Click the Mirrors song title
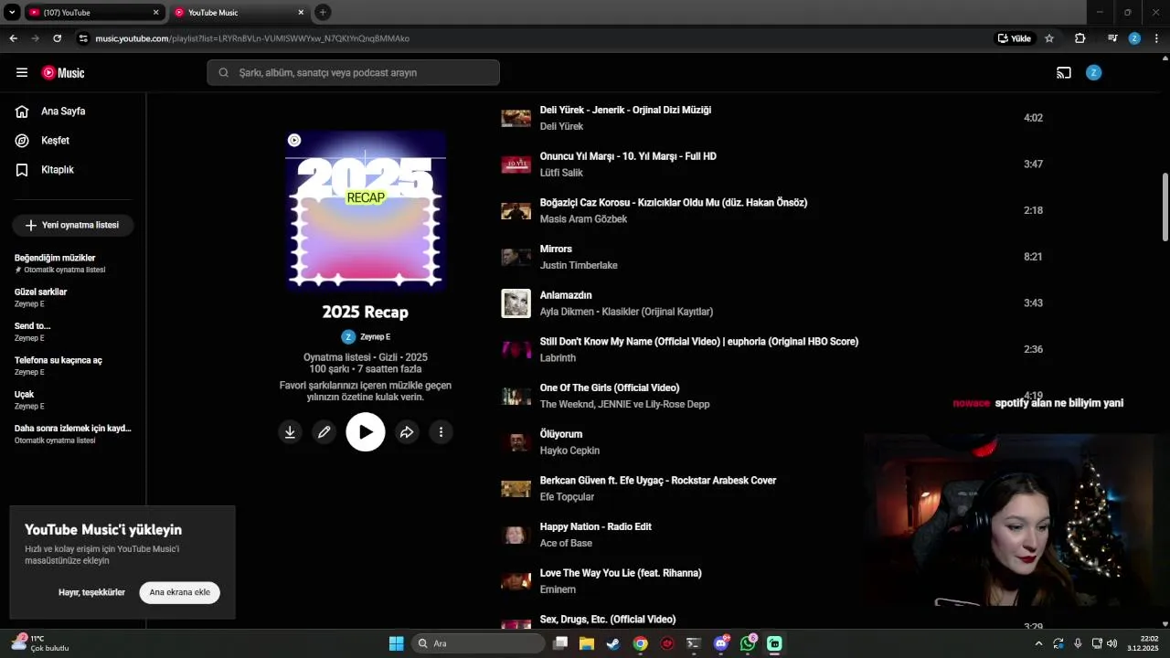This screenshot has height=658, width=1170. pos(556,249)
